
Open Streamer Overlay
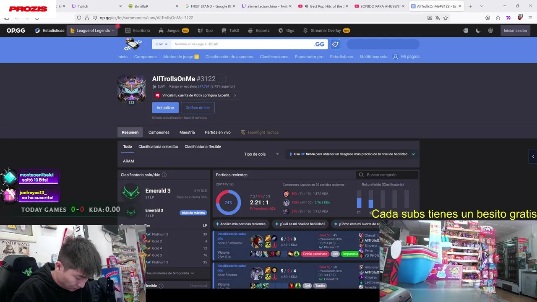(326, 31)
